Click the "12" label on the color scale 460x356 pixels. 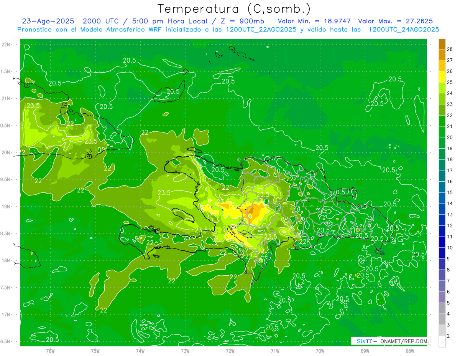point(450,225)
